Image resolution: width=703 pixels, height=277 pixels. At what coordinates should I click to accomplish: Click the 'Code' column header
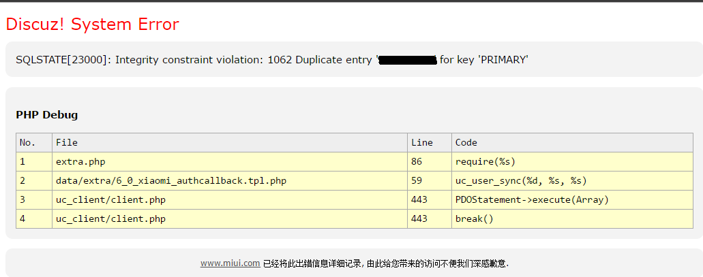tap(466, 142)
